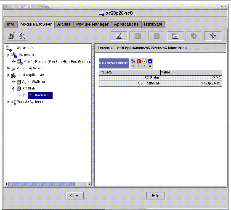Click the blue caution alarm icon
The image size is (231, 210).
150,61
